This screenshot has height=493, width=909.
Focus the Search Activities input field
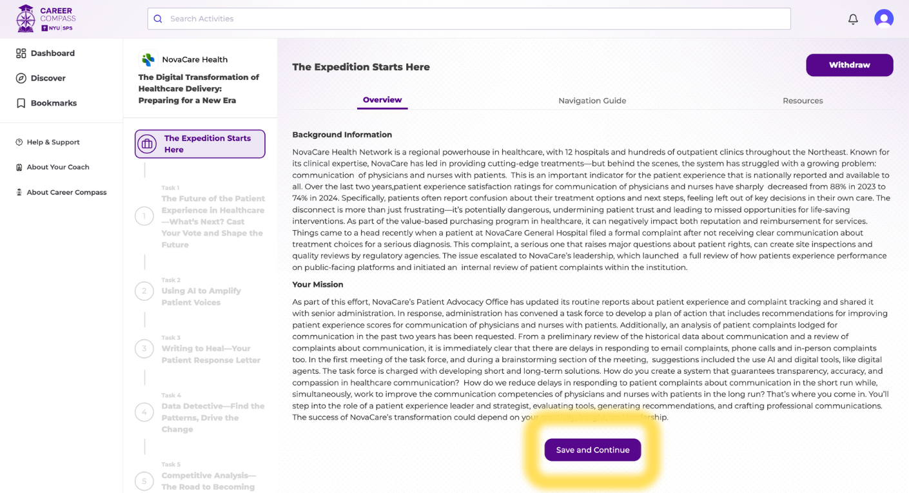tap(477, 19)
